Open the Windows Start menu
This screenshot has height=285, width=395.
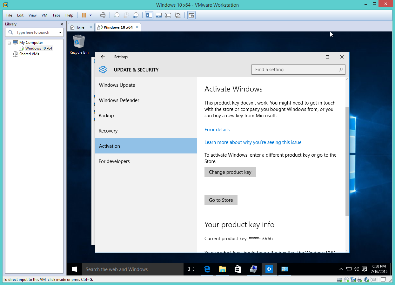click(x=74, y=269)
